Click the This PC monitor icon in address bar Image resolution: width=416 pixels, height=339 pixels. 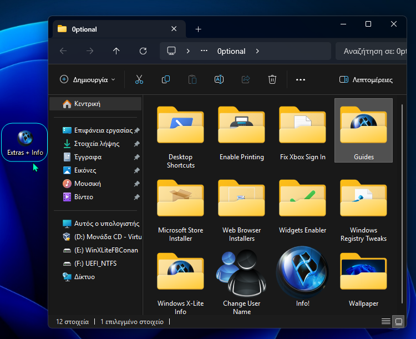pyautogui.click(x=171, y=50)
